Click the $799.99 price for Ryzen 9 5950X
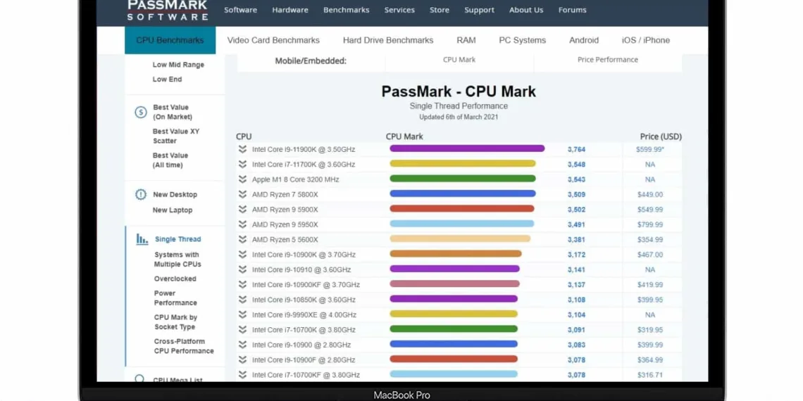 pyautogui.click(x=650, y=224)
